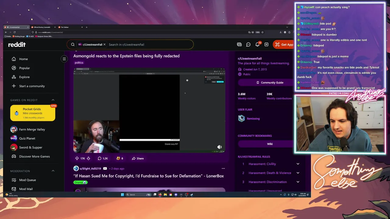Open the weather widget on the taskbar
Screen dimensions: 390x219
coord(12,195)
